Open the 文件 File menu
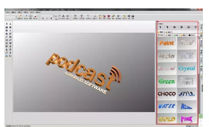Image resolution: width=209 pixels, height=127 pixels. [8, 13]
